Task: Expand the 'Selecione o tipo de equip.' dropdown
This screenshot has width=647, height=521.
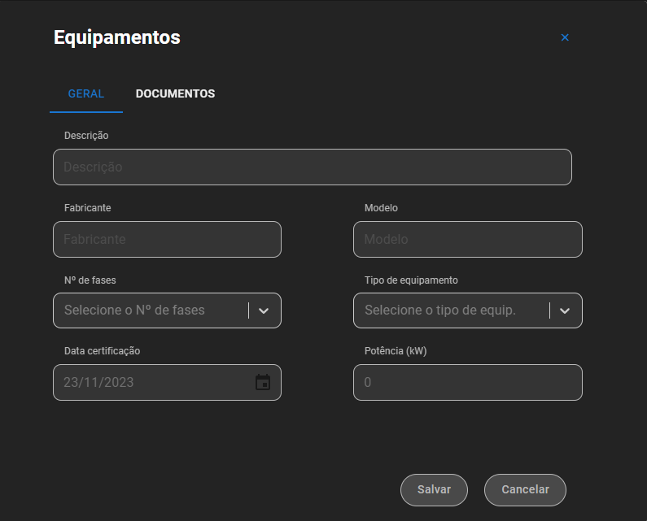Action: pos(450,310)
